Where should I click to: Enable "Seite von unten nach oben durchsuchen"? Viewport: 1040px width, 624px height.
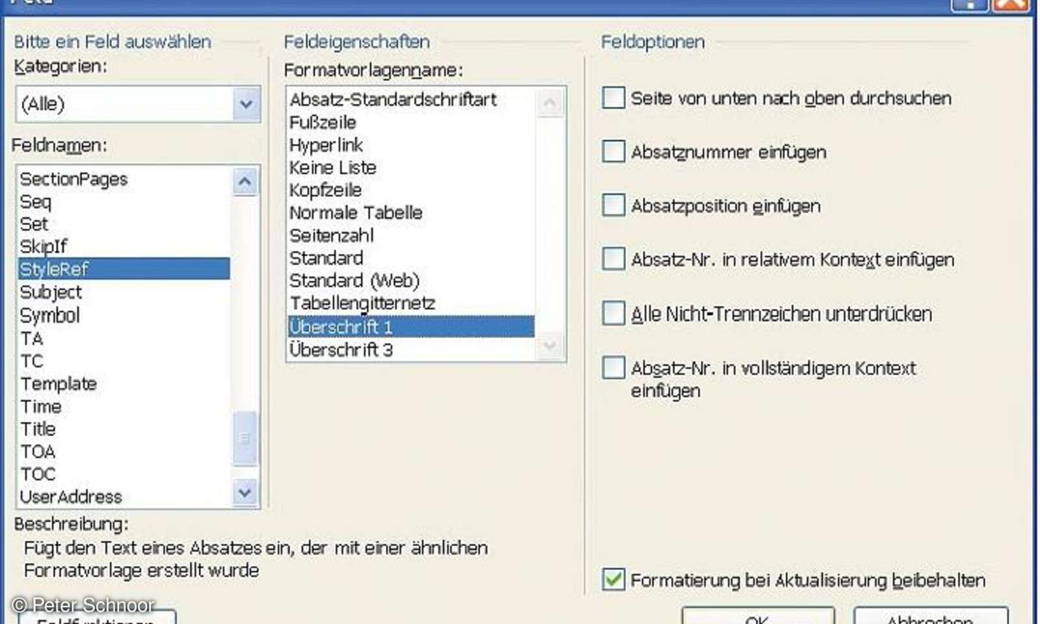(612, 98)
